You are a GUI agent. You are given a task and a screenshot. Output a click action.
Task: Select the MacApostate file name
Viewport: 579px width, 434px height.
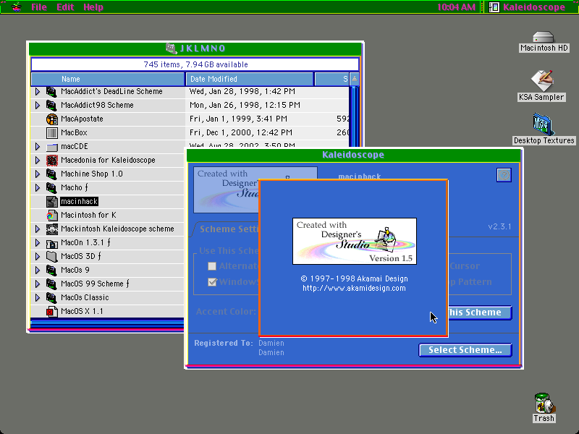tap(82, 119)
